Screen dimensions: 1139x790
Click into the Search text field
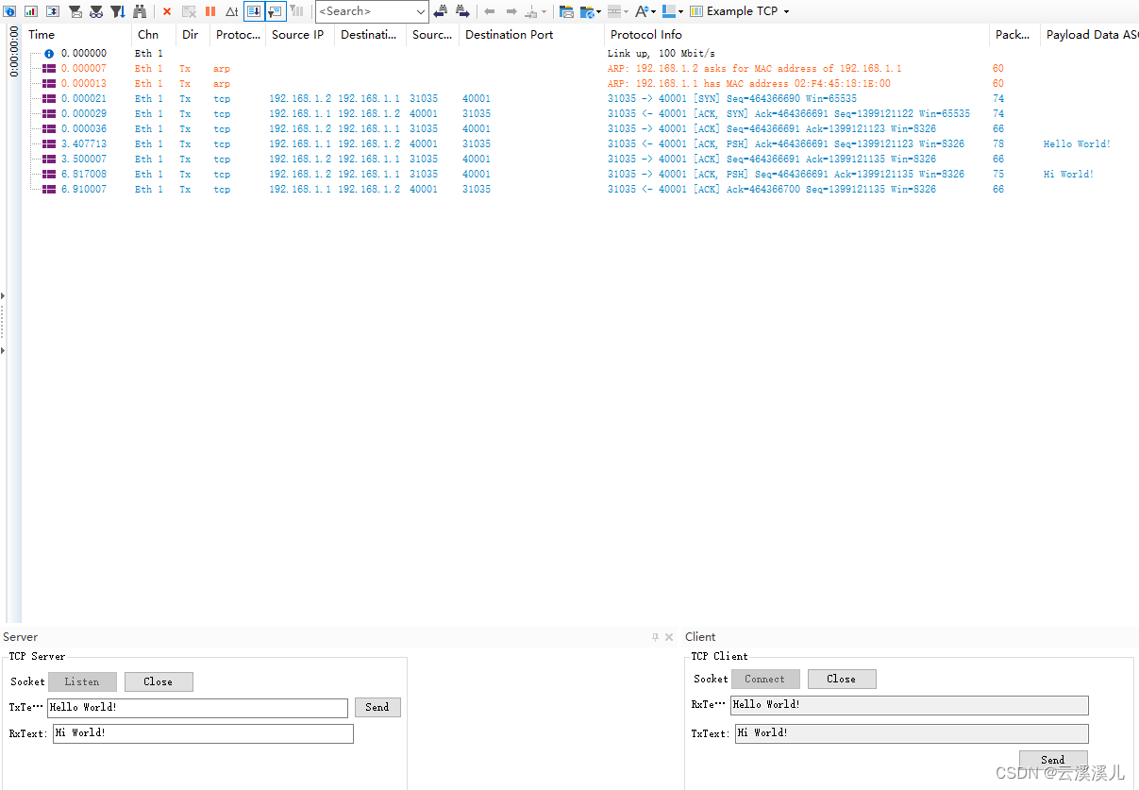(x=365, y=11)
